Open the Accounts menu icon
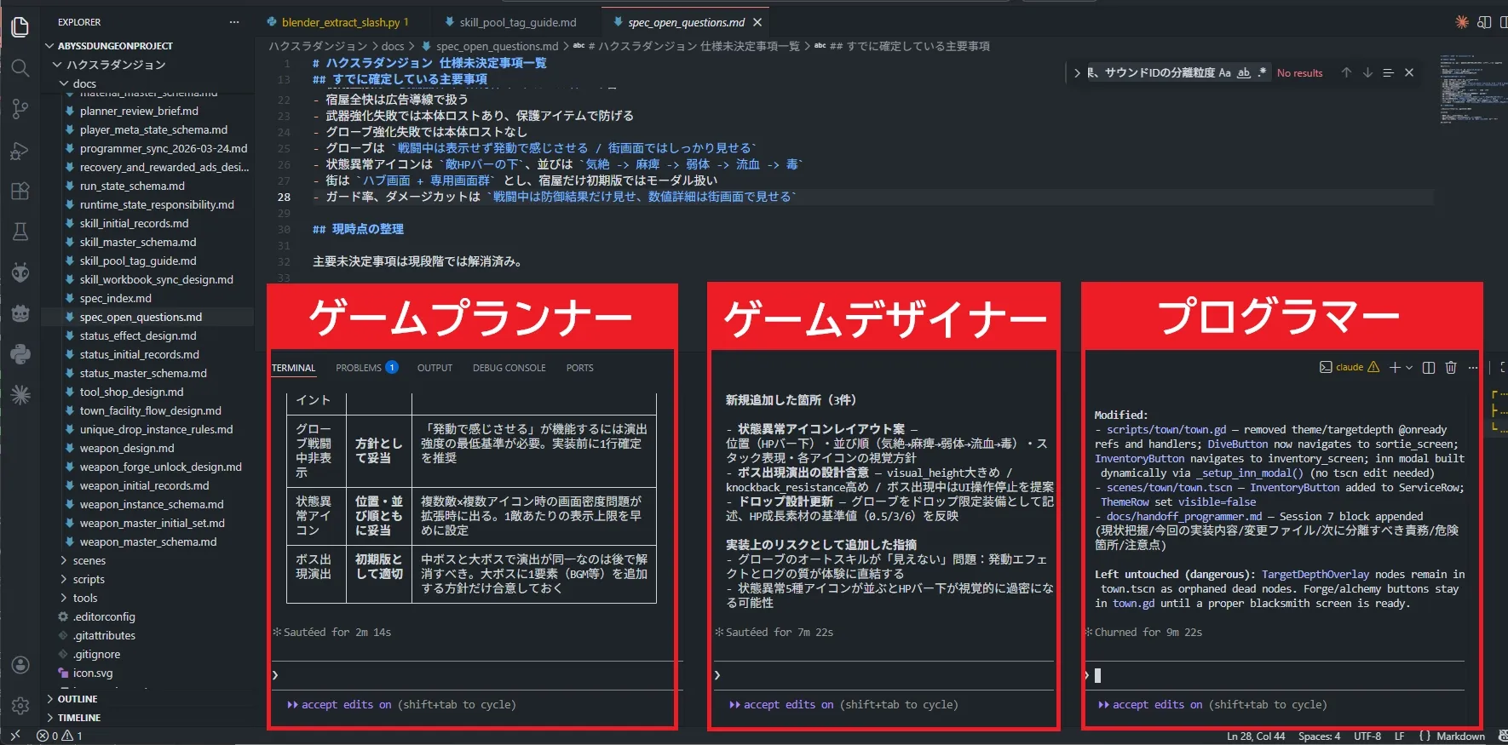1508x745 pixels. (x=20, y=665)
